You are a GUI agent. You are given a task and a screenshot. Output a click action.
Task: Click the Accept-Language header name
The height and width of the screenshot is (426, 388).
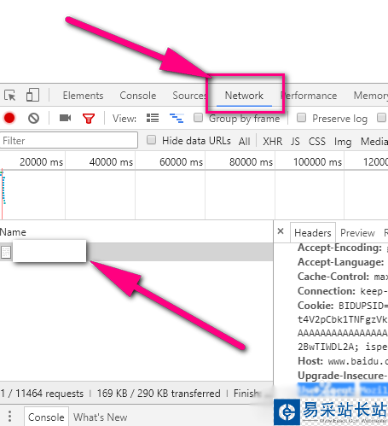point(341,262)
